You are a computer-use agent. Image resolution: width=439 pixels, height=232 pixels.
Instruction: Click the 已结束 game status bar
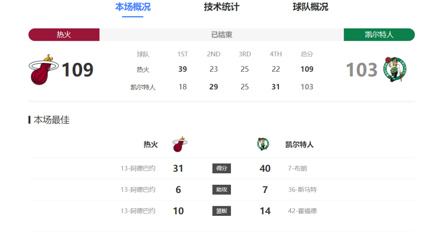point(222,35)
